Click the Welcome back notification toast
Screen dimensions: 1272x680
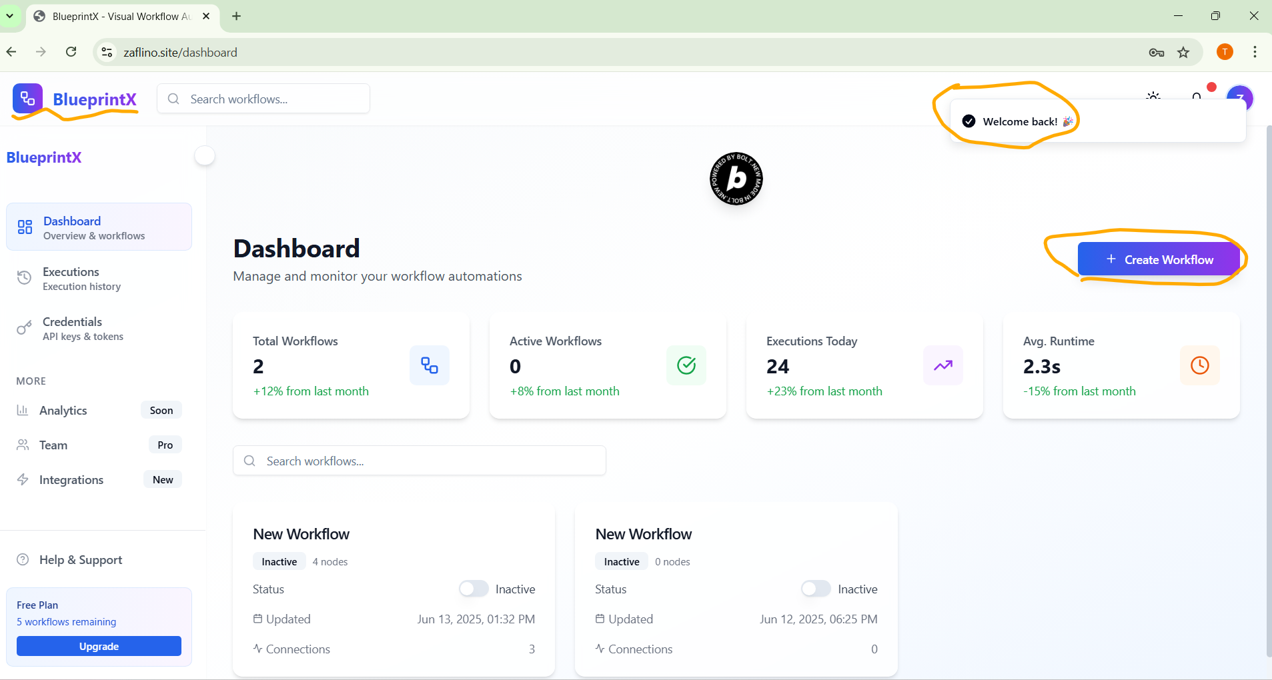[1098, 121]
